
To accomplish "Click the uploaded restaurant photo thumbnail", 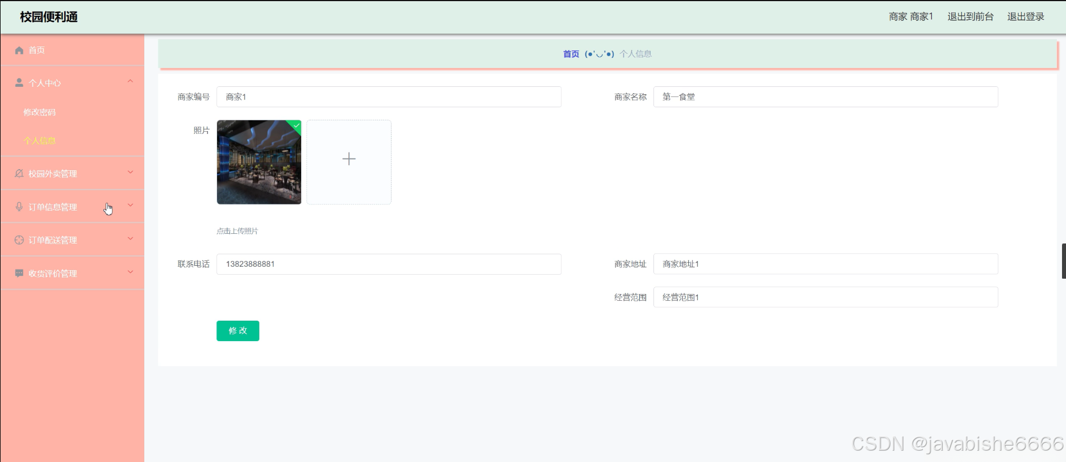I will pos(259,162).
